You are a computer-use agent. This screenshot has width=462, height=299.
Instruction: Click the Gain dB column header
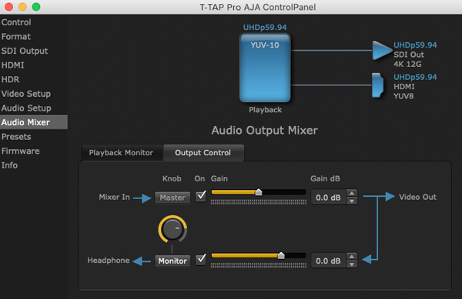point(325,179)
